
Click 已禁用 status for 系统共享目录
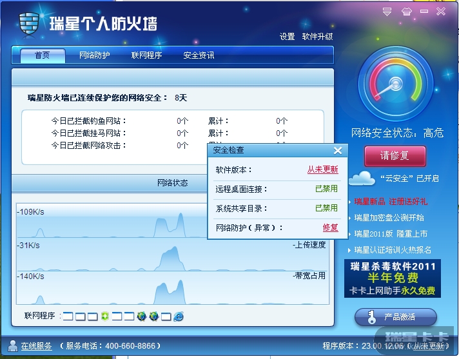tap(326, 208)
